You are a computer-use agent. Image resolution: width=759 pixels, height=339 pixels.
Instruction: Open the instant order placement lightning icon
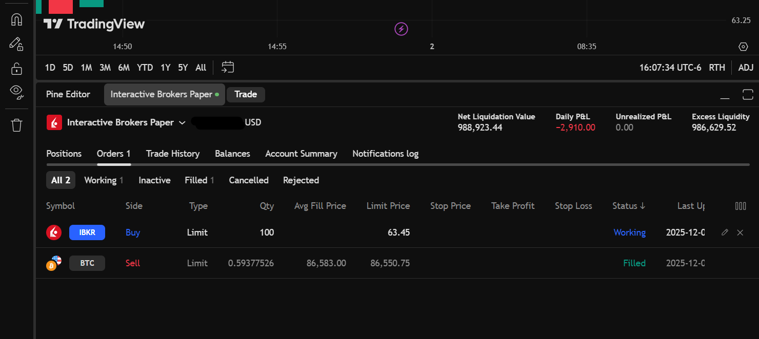(401, 29)
